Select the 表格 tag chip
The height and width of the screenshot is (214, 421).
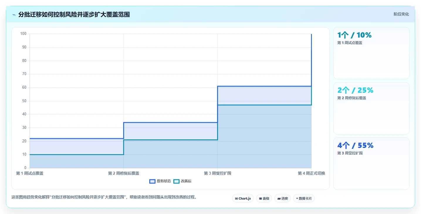pos(264,198)
